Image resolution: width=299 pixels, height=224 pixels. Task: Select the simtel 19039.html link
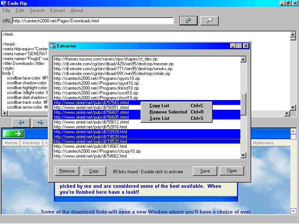[x=147, y=137]
